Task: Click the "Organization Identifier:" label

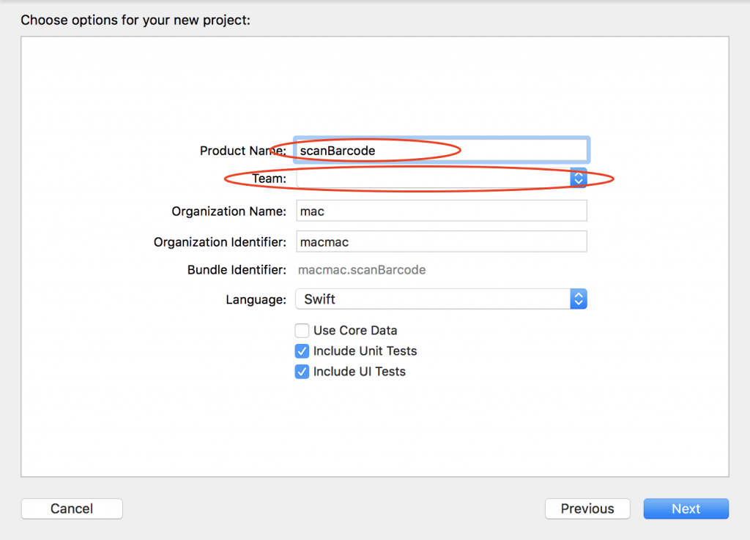Action: [x=220, y=241]
